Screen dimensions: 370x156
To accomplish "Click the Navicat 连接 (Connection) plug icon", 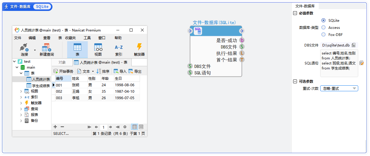I will tap(24, 47).
